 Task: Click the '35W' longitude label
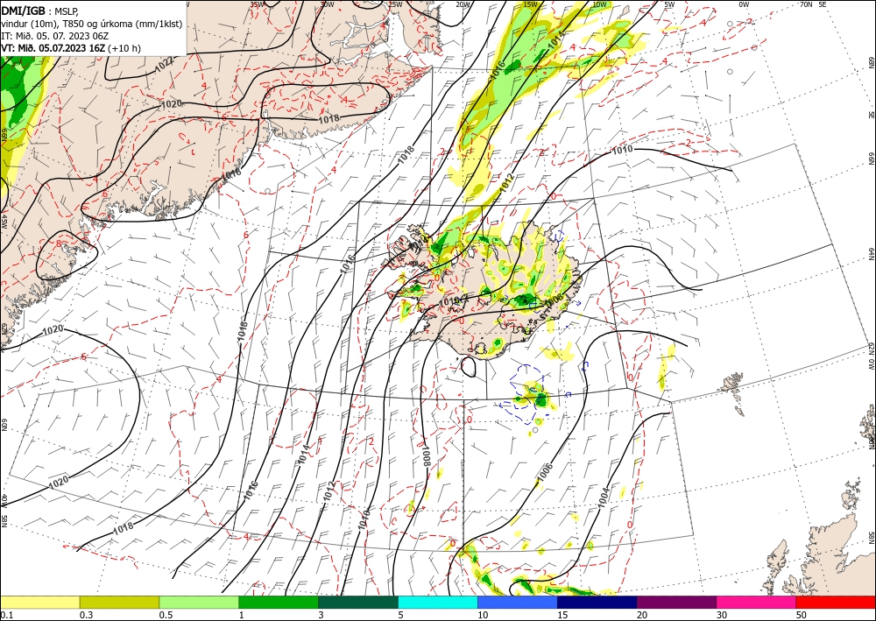[258, 4]
